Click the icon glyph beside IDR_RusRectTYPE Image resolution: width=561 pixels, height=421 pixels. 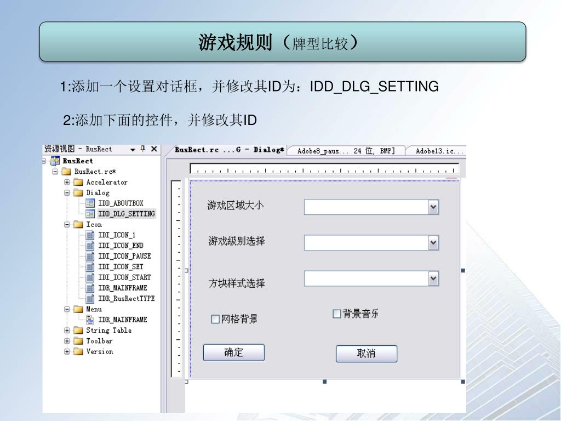point(90,299)
